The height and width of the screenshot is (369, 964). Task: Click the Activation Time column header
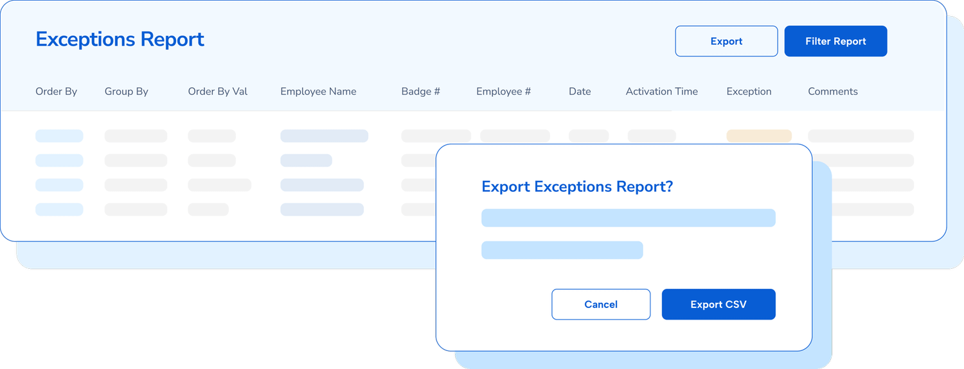coord(661,91)
